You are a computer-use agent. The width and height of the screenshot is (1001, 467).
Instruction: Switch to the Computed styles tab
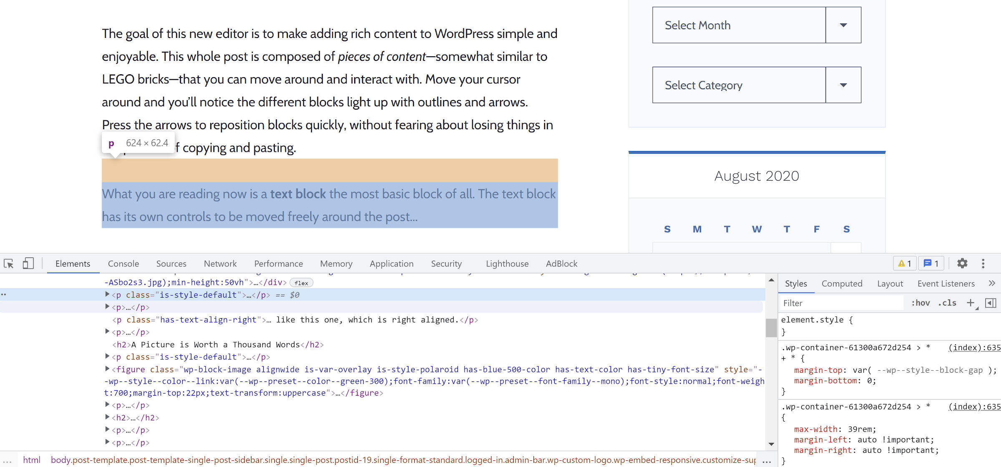click(842, 284)
